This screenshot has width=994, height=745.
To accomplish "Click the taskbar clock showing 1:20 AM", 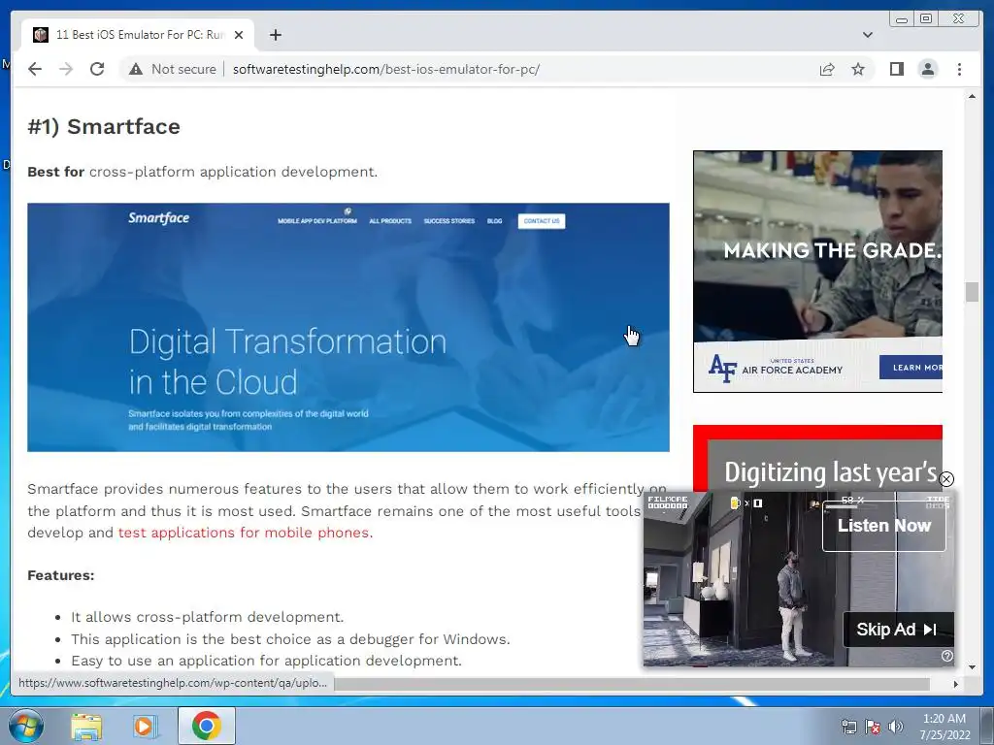I will click(x=944, y=727).
